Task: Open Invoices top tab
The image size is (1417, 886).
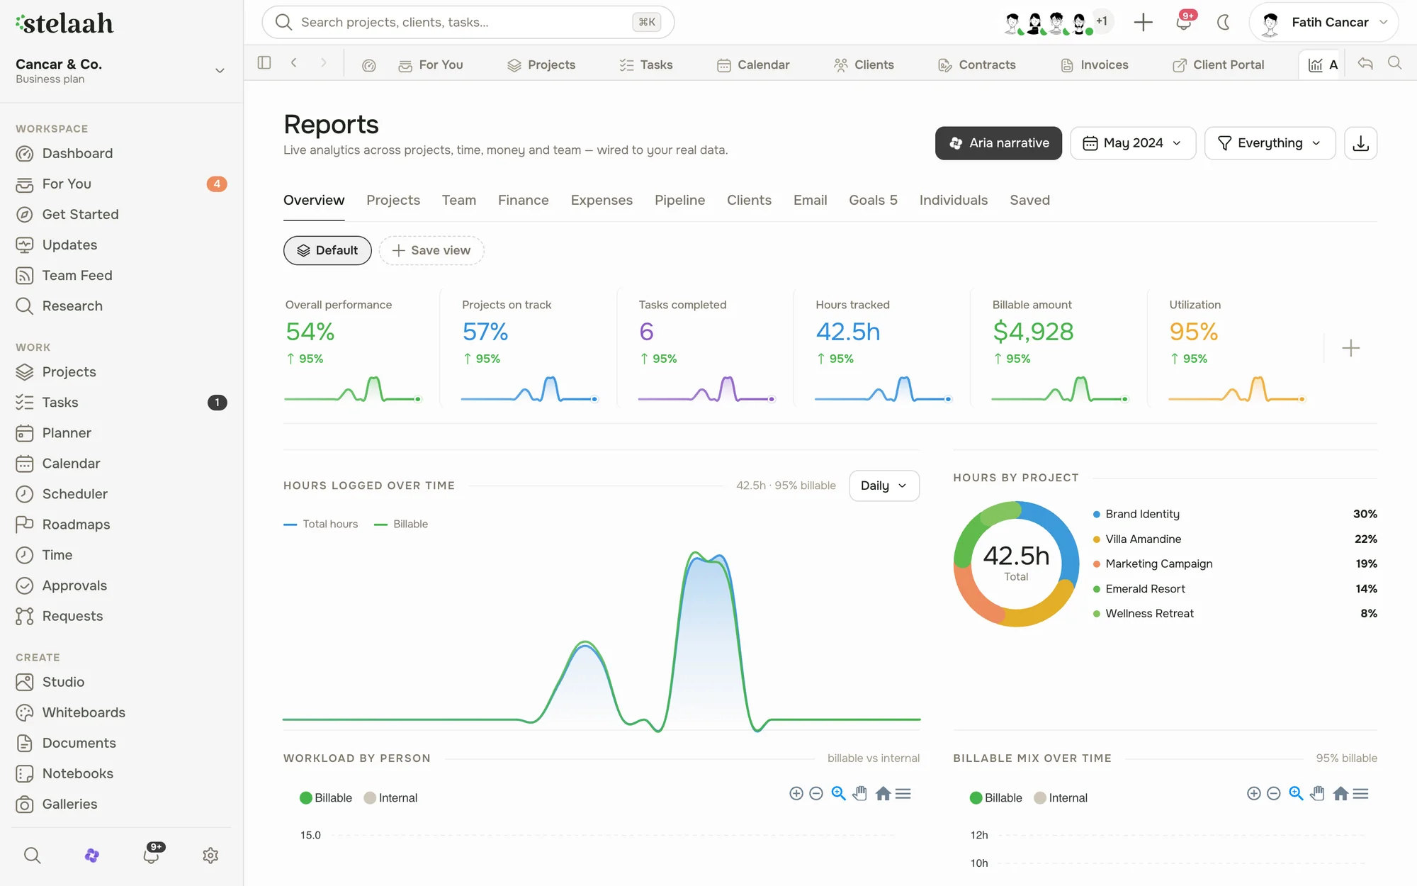Action: coord(1094,65)
